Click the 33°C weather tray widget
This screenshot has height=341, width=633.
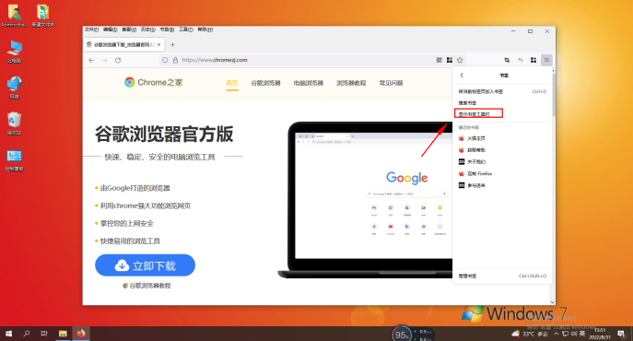pos(530,334)
